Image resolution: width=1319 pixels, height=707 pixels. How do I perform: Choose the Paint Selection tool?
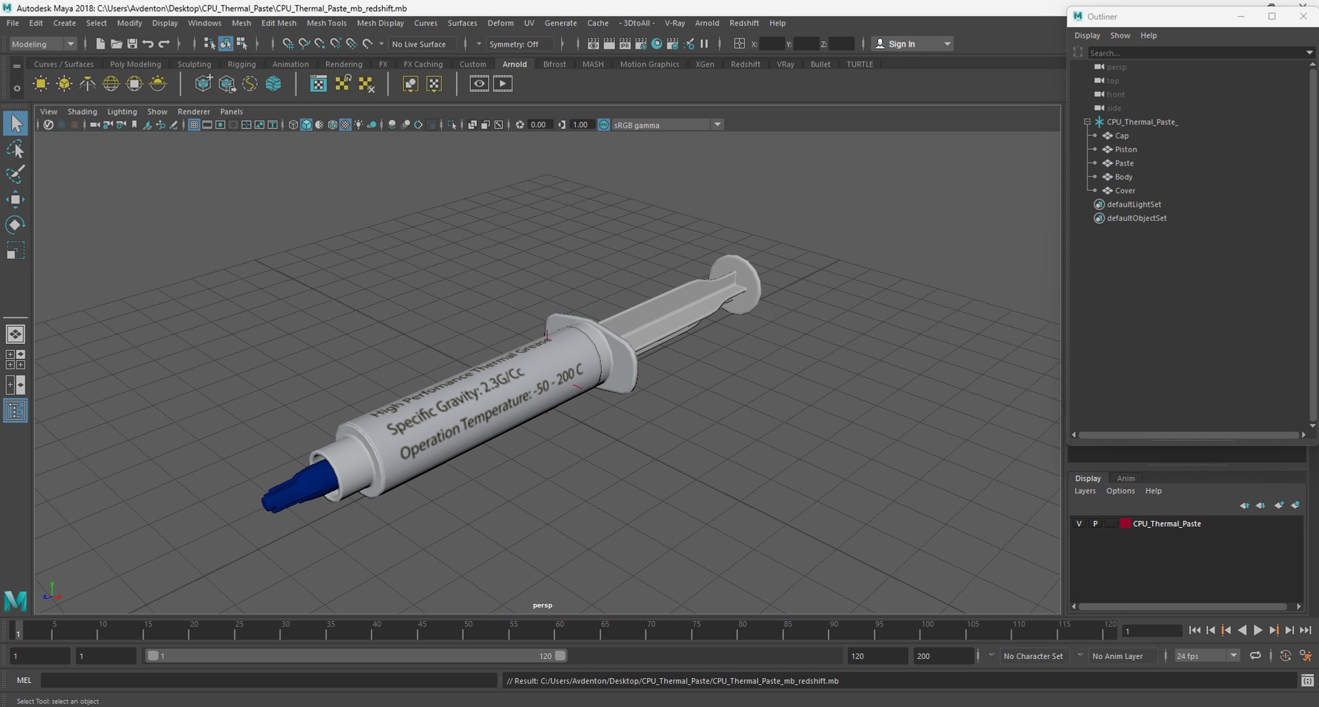pyautogui.click(x=15, y=174)
